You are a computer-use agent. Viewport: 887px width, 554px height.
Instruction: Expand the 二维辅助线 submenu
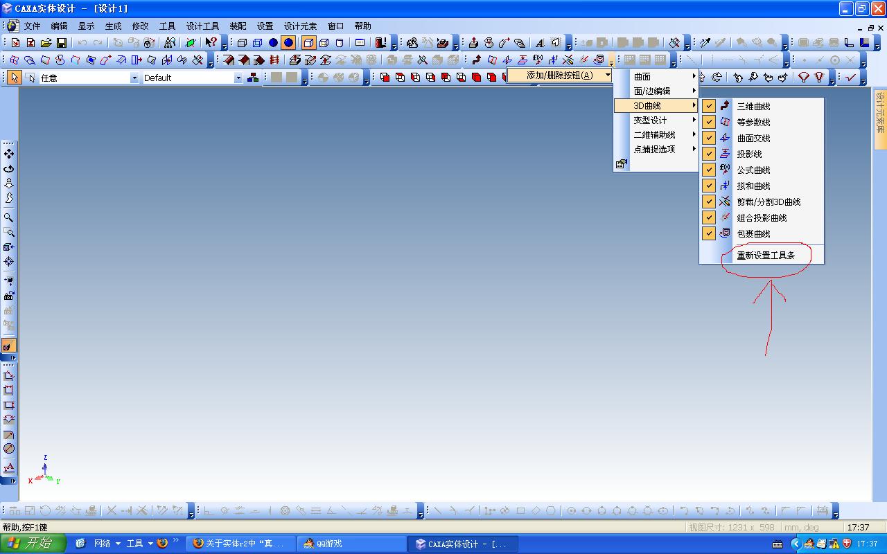coord(656,134)
